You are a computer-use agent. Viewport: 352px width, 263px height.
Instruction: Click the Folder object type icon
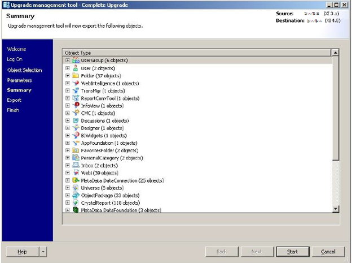(x=76, y=76)
